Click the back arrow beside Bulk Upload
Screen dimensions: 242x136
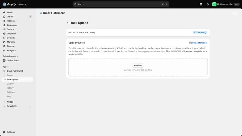[68, 23]
